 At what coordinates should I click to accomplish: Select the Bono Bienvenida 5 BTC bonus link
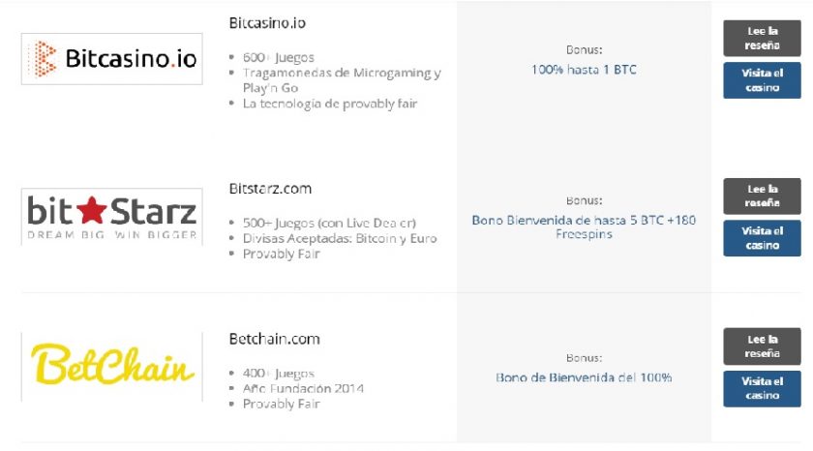(584, 227)
